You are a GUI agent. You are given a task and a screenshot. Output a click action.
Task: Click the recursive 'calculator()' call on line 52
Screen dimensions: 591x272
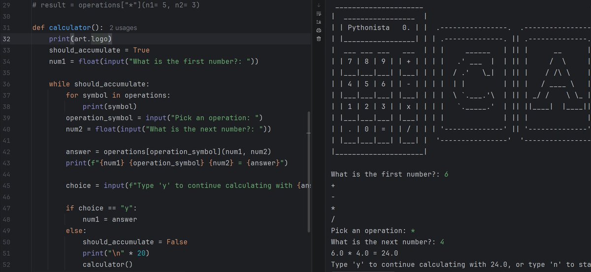click(x=107, y=265)
